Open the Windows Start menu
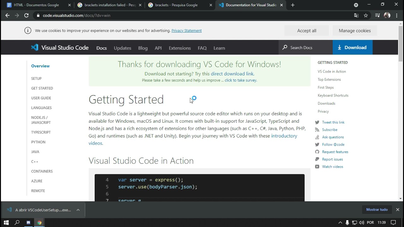Viewport: 404px width, 227px height. 6,222
